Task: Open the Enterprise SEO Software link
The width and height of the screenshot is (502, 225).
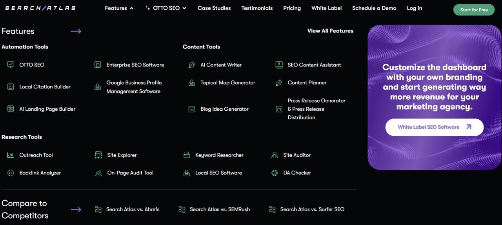Action: [135, 65]
